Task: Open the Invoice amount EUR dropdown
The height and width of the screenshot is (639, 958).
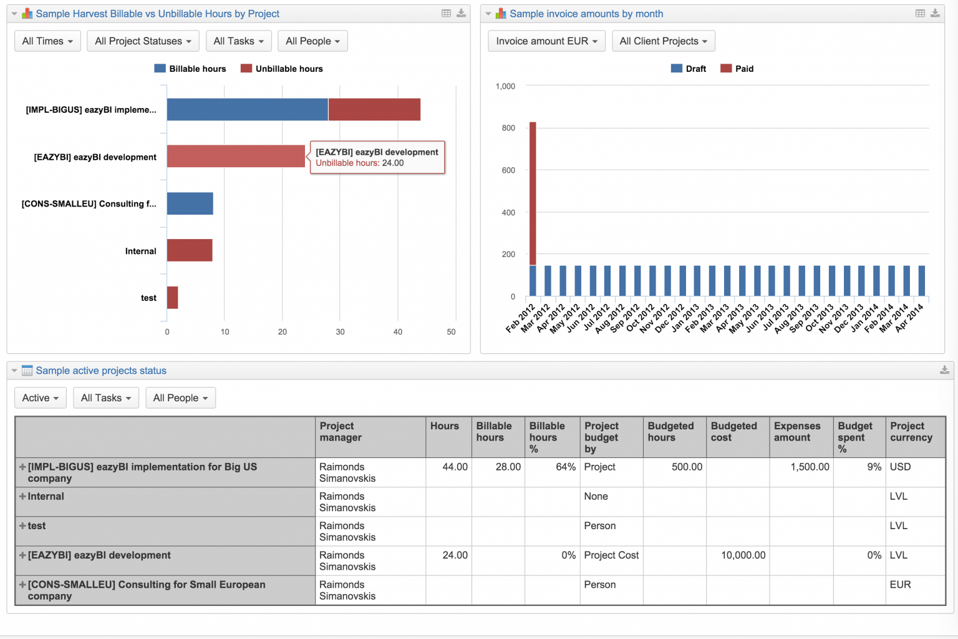Action: tap(546, 41)
